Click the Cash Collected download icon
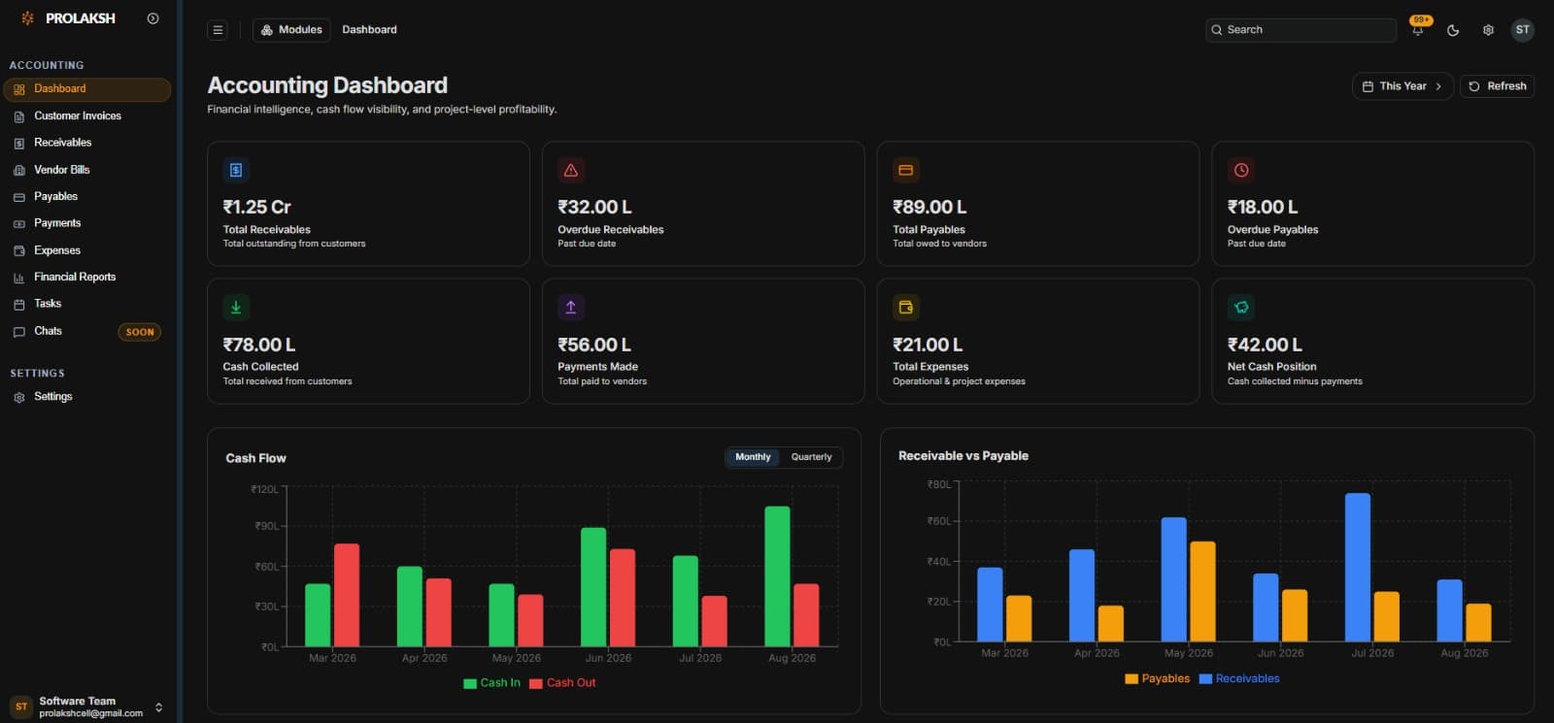This screenshot has width=1554, height=723. pos(236,307)
